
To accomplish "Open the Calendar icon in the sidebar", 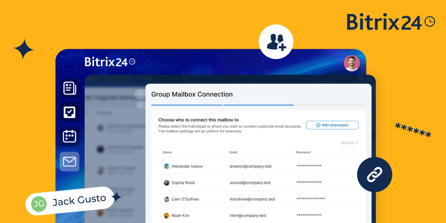I will click(70, 136).
